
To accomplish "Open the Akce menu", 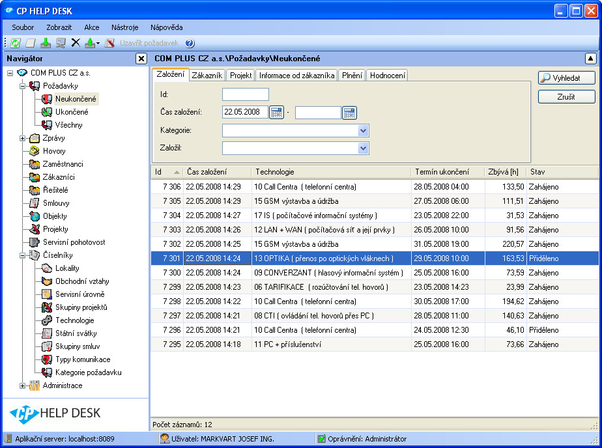I will [x=92, y=27].
